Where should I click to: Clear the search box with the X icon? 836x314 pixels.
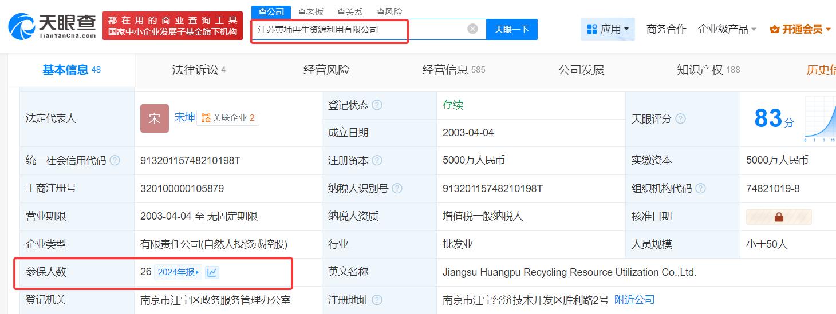[472, 29]
